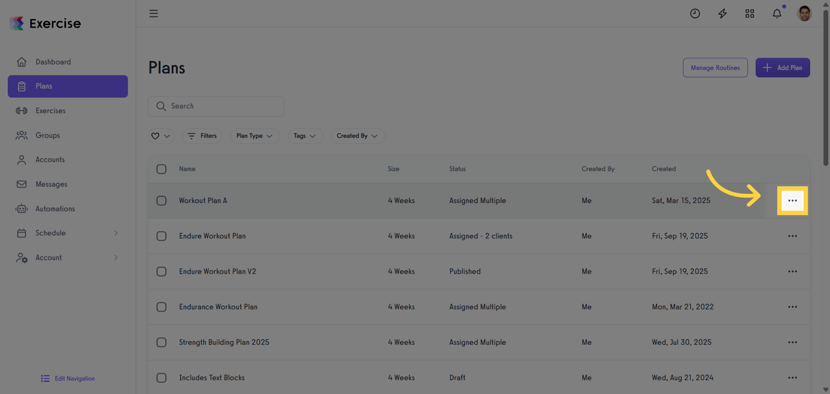
Task: Open Endure Workout Plan V2 name
Action: (218, 271)
